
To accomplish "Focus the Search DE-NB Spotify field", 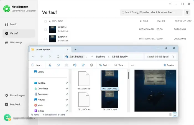I will click(x=160, y=57).
